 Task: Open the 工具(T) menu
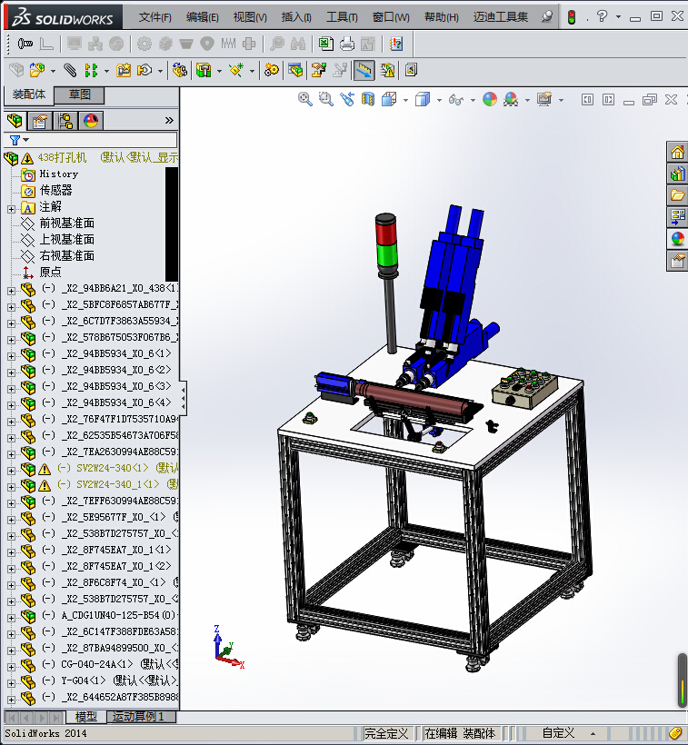342,17
